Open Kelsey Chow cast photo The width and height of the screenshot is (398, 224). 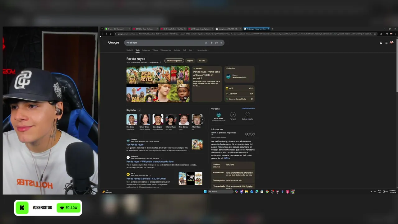coord(145,119)
